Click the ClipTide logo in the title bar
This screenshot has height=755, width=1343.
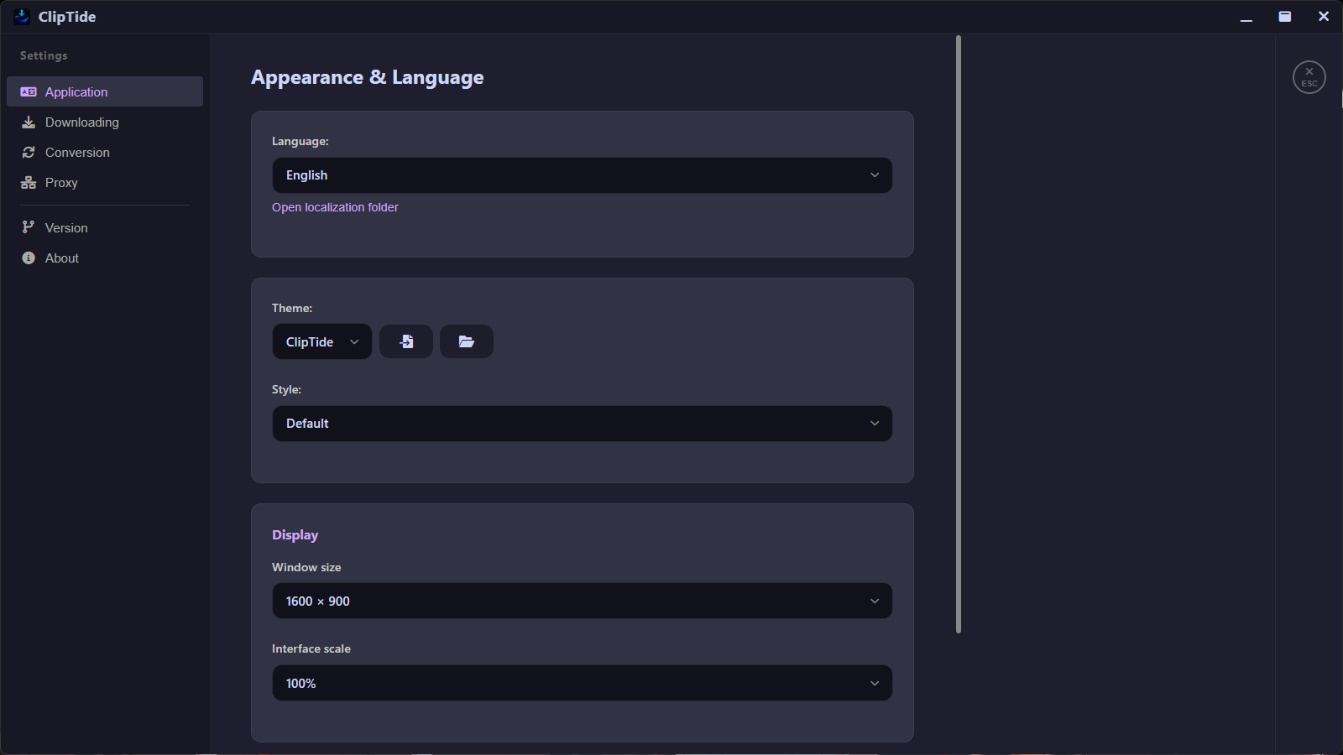pyautogui.click(x=21, y=16)
